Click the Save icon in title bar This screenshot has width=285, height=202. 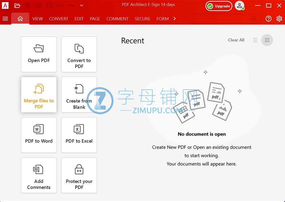pos(28,6)
